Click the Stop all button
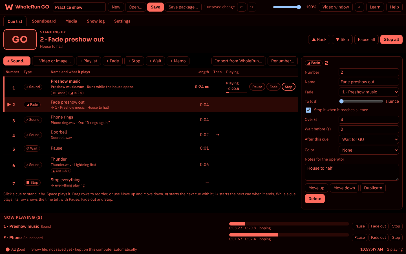The width and height of the screenshot is (406, 254). click(391, 40)
